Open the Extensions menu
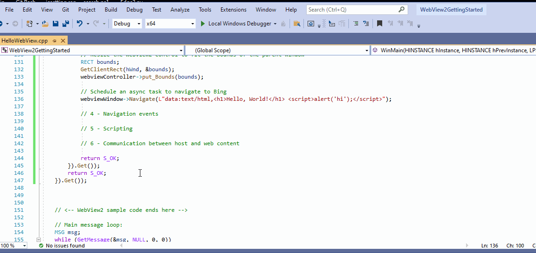This screenshot has width=536, height=253. [233, 10]
